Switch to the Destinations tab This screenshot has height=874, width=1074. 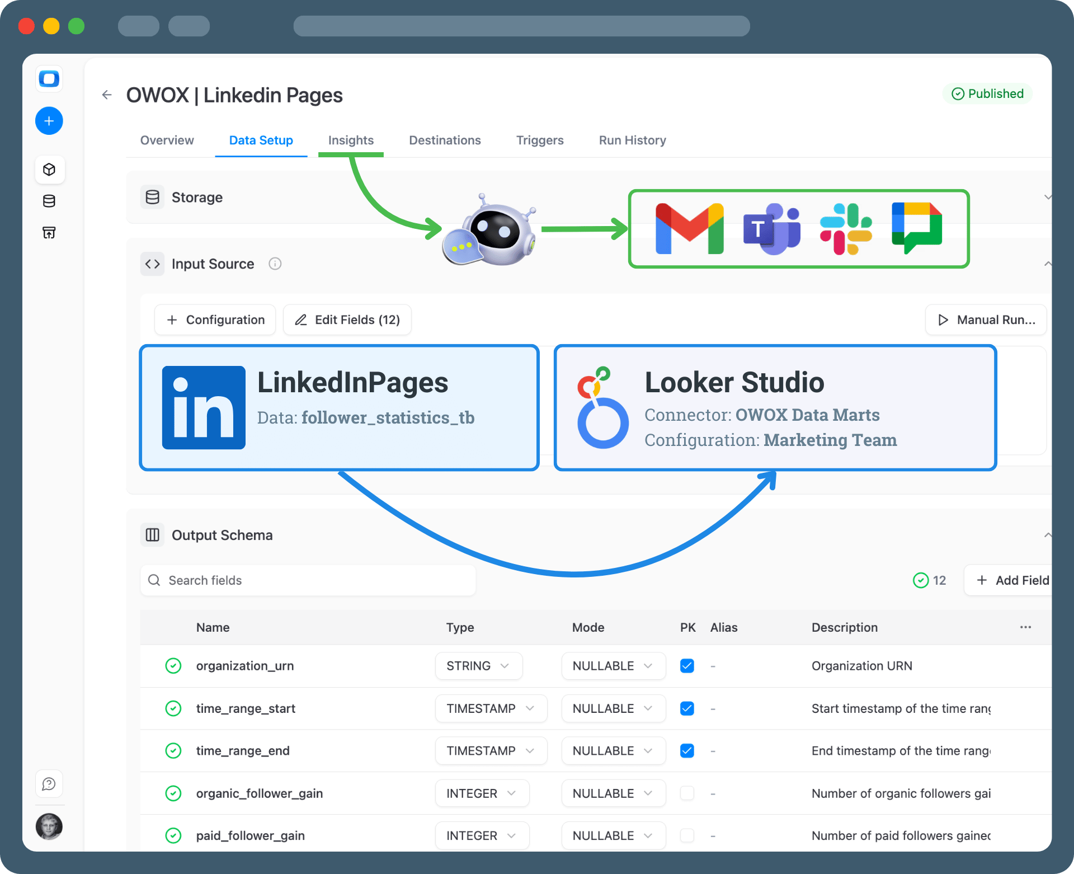445,140
